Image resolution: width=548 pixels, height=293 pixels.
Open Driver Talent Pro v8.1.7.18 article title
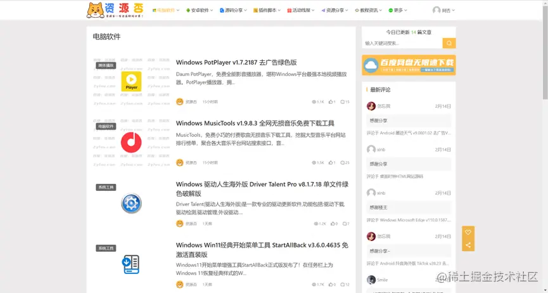pyautogui.click(x=262, y=189)
